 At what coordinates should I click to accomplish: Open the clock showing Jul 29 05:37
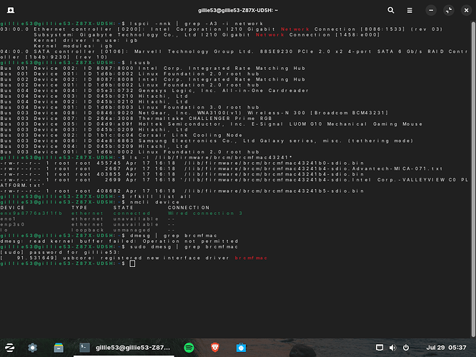tap(446, 348)
